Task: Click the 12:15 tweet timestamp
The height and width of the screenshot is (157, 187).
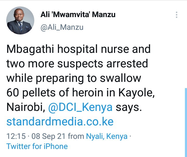Action: [x=16, y=136]
